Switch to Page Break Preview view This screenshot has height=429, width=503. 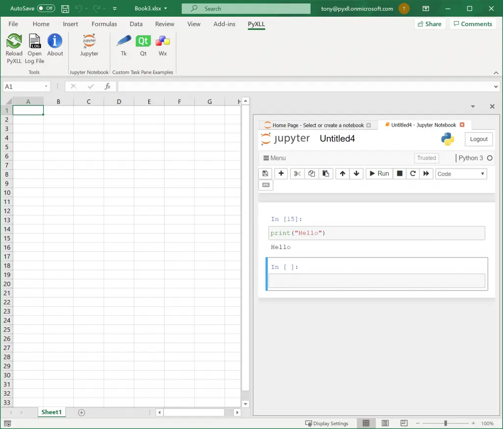tap(404, 423)
